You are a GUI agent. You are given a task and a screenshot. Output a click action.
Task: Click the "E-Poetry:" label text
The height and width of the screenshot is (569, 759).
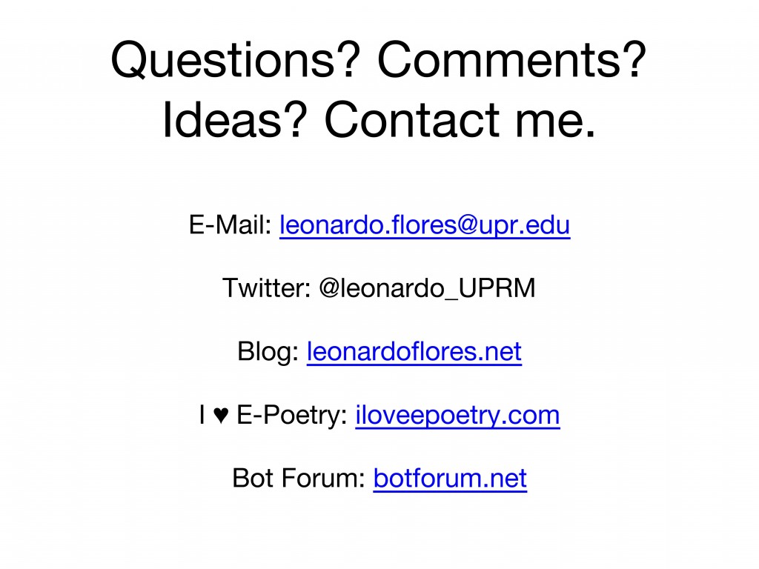click(292, 416)
